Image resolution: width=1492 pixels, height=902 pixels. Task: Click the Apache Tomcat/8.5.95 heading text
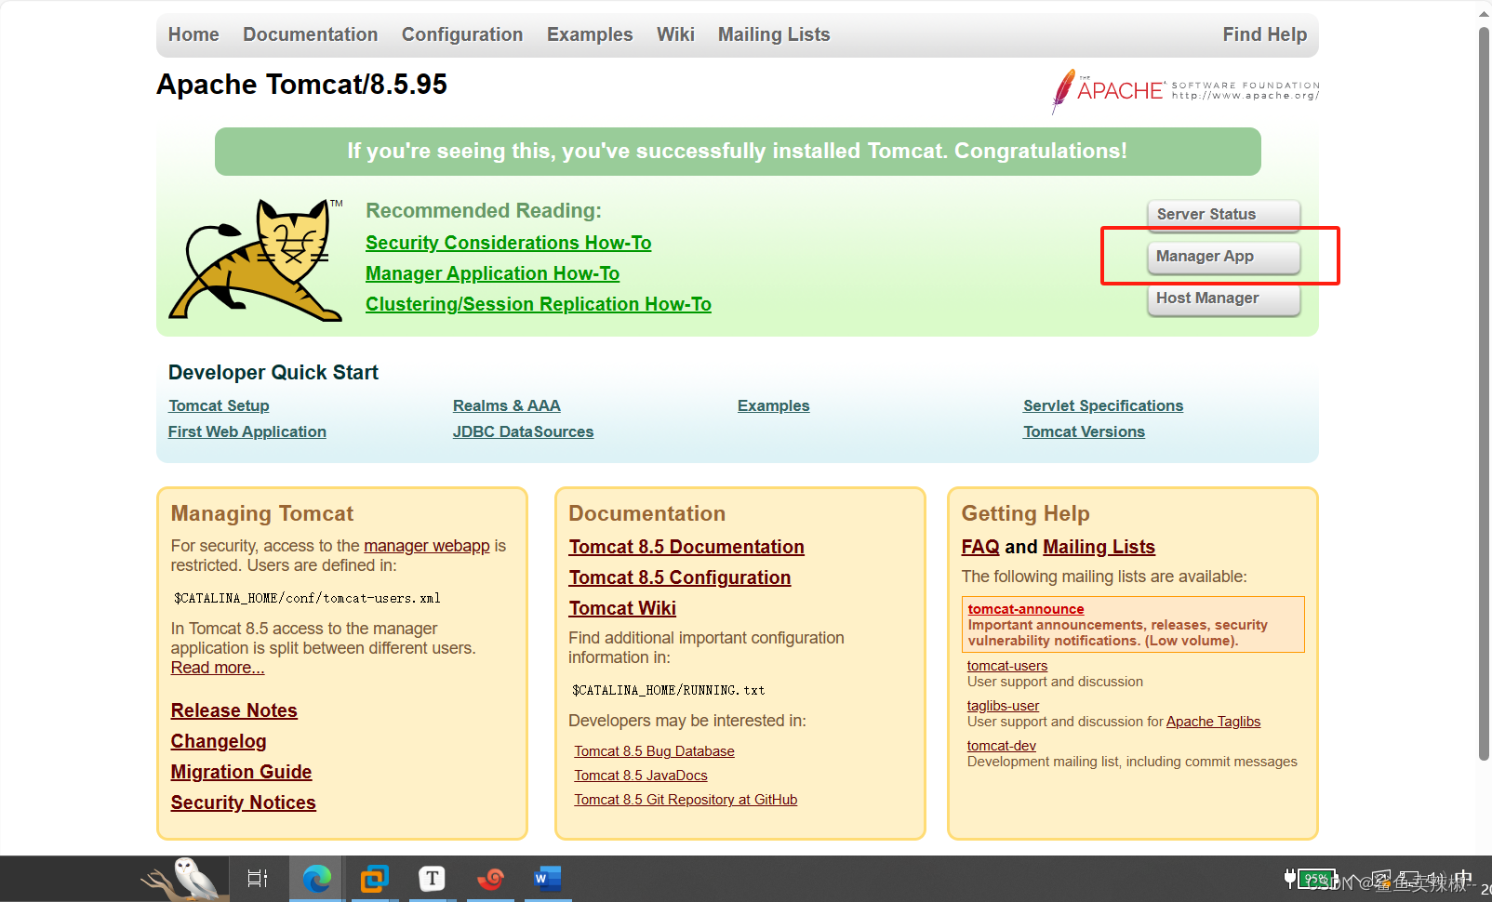click(301, 85)
